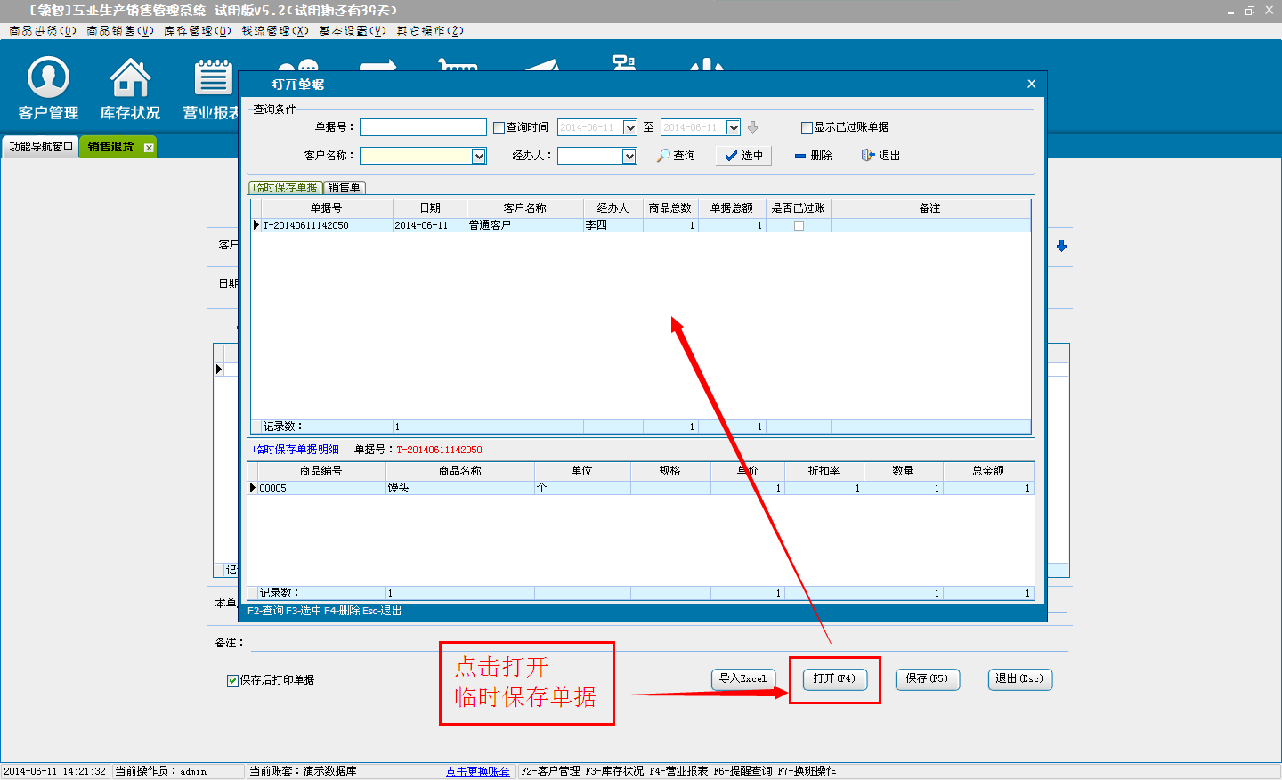Expand the 经办人 dropdown
1282x780 pixels.
pos(629,157)
